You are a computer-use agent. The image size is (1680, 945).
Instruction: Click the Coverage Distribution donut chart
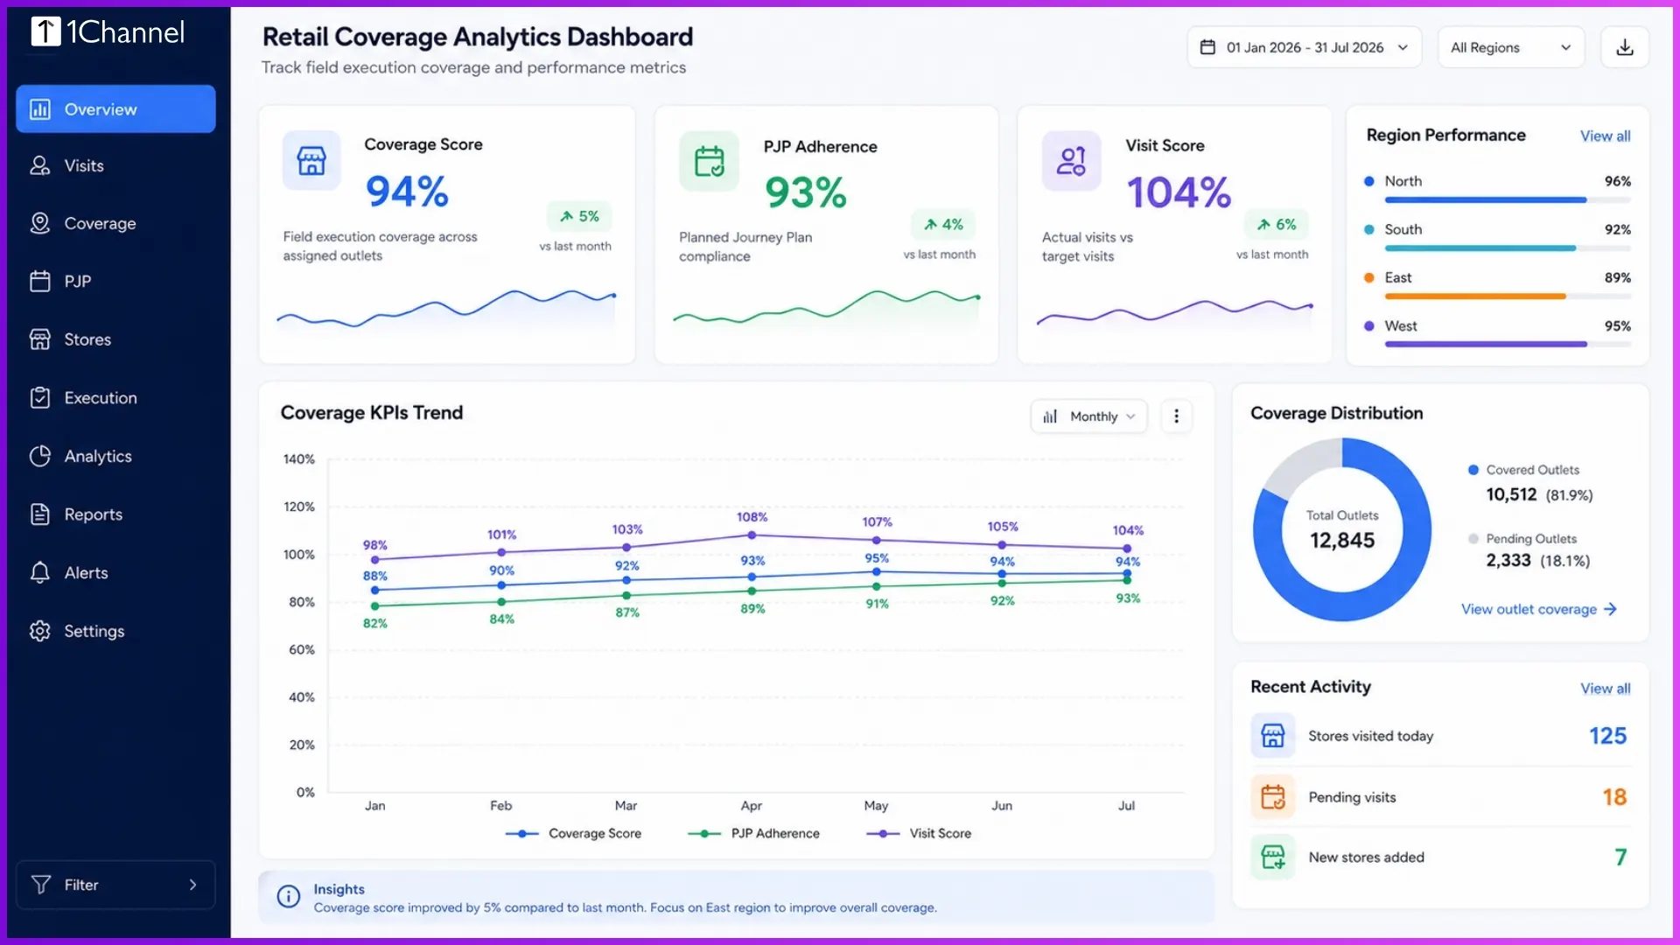click(1342, 529)
